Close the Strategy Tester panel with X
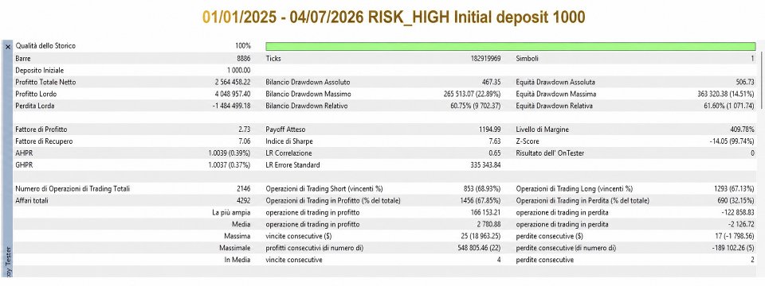Viewport: 765px width, 286px height. pos(7,47)
